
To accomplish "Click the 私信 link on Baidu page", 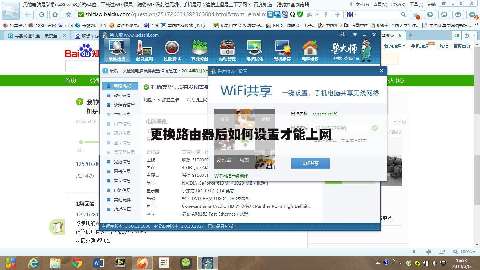I will pyautogui.click(x=444, y=46).
